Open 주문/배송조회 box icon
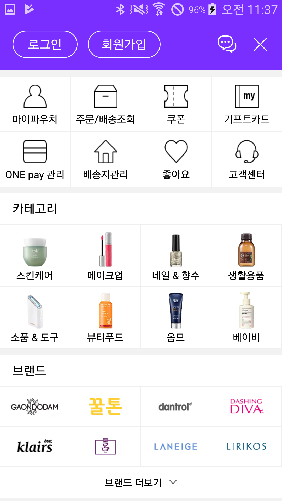This screenshot has height=501, width=282. point(105,96)
